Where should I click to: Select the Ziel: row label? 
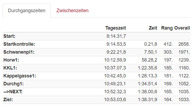8,99
